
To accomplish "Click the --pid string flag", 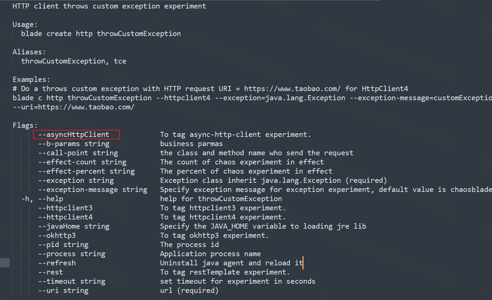I will coord(63,245).
